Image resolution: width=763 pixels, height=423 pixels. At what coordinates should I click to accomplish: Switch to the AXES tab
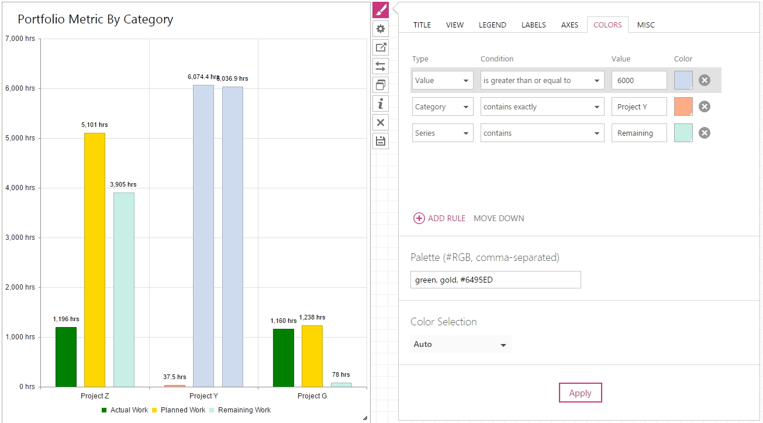(569, 25)
